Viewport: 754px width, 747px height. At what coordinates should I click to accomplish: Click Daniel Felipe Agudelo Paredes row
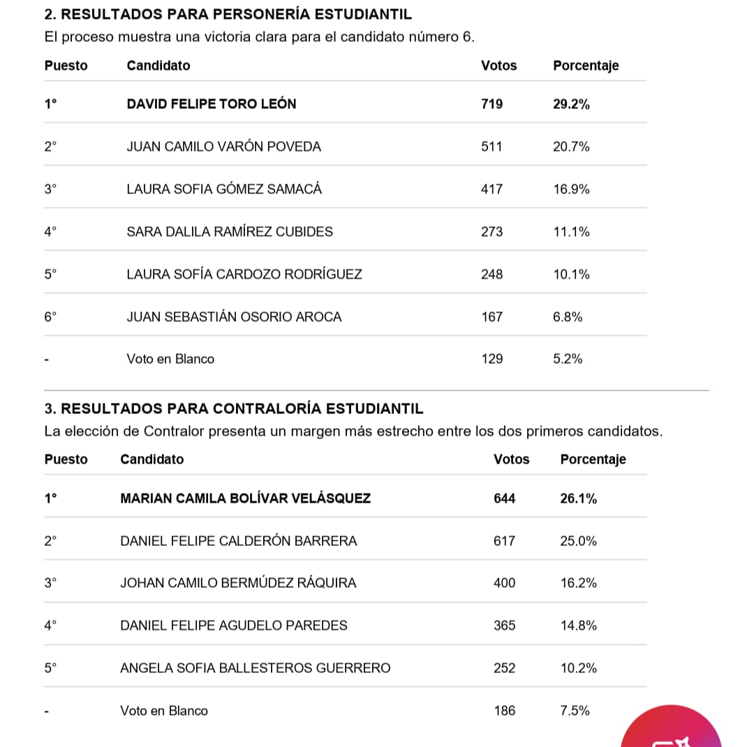233,626
